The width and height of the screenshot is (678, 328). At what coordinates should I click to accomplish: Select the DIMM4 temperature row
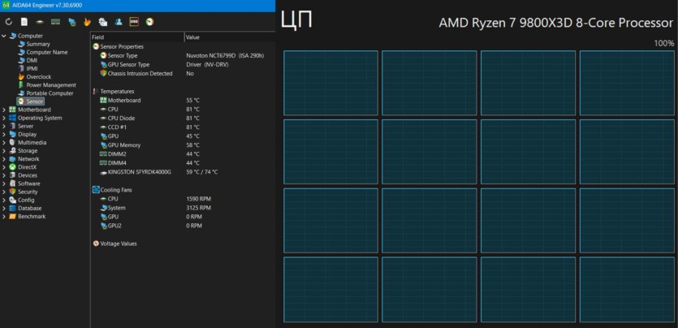click(183, 163)
